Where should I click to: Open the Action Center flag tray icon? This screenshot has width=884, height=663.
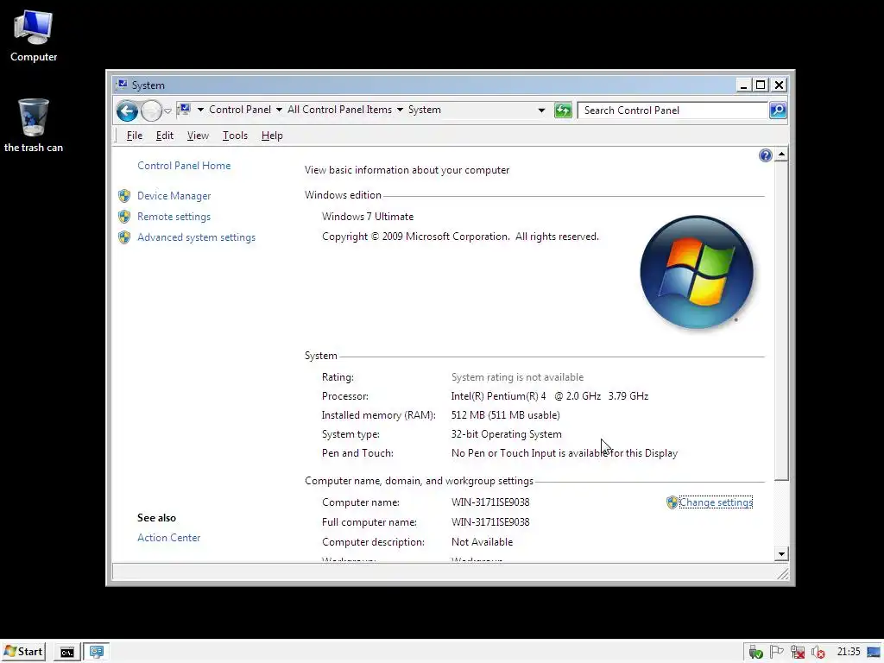[776, 652]
